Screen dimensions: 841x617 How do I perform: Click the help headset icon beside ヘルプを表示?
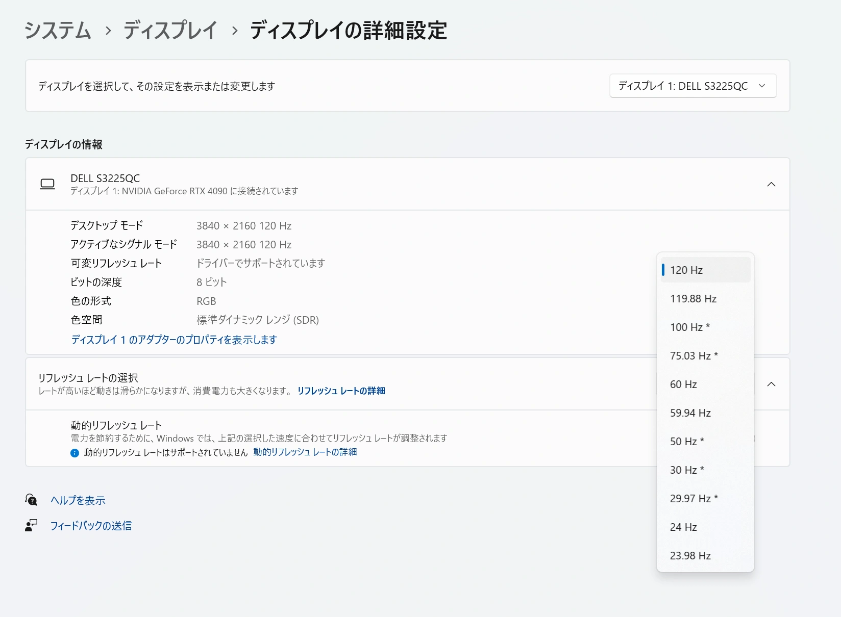pyautogui.click(x=31, y=500)
